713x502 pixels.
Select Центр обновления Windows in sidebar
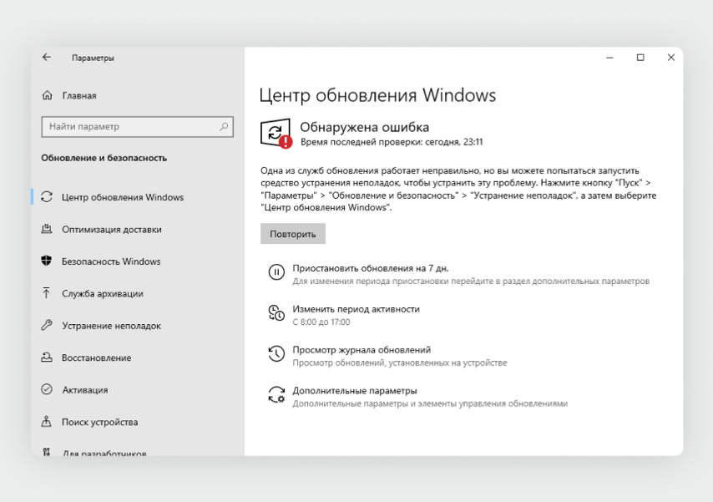[123, 197]
